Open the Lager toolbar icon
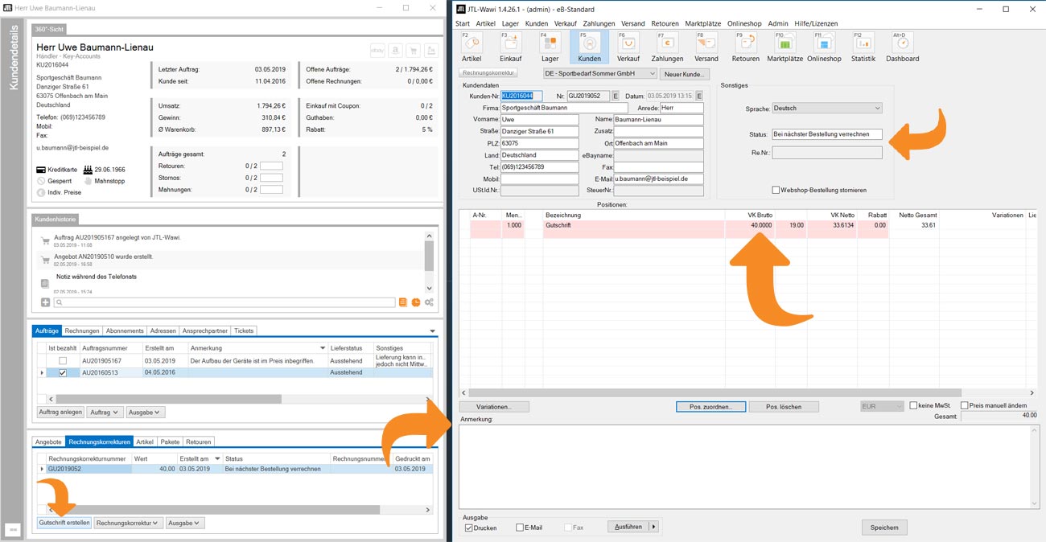This screenshot has height=542, width=1046. pos(550,47)
